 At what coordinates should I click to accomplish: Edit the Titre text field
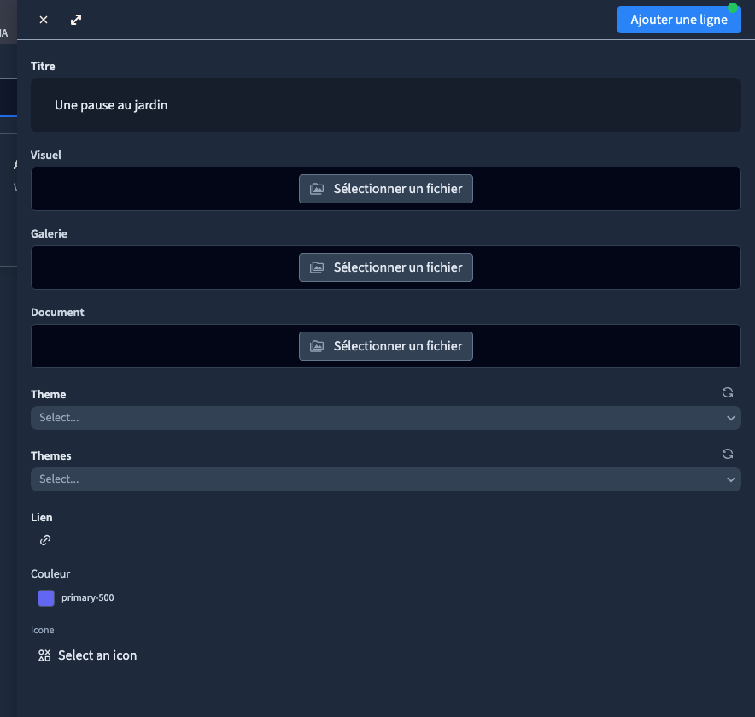click(x=386, y=105)
